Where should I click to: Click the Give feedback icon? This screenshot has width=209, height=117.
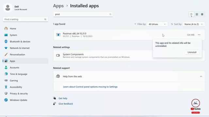[55, 104]
